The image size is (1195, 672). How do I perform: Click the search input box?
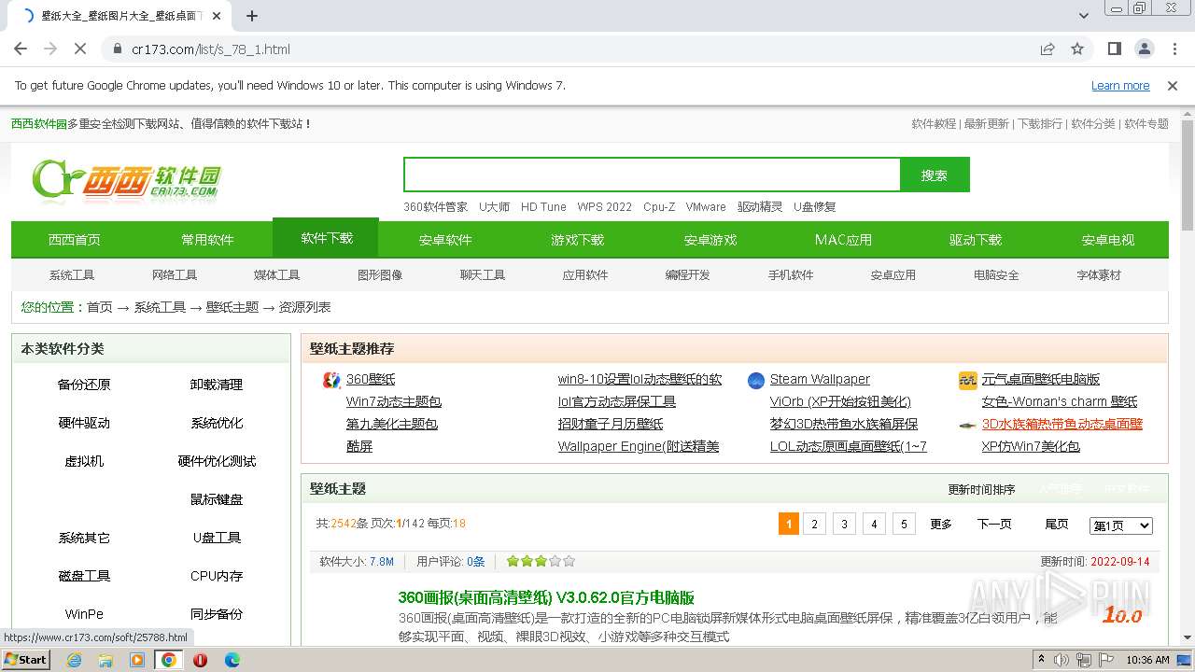tap(652, 175)
